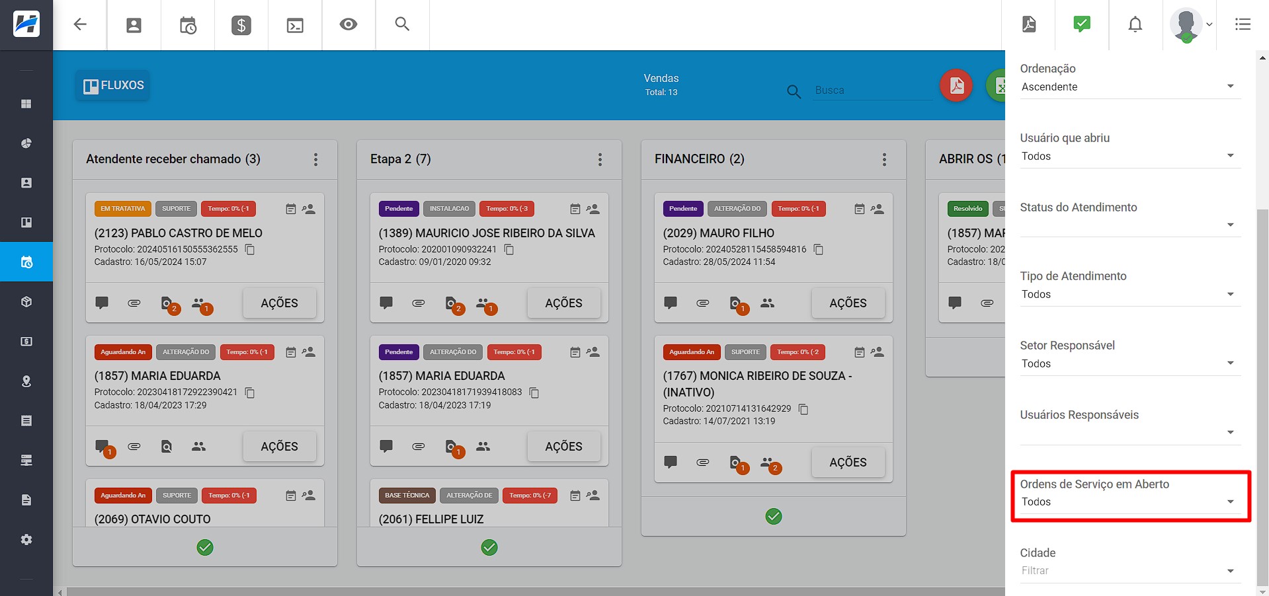1269x596 pixels.
Task: Open FINANCEIRO column three-dot menu
Action: tap(884, 159)
